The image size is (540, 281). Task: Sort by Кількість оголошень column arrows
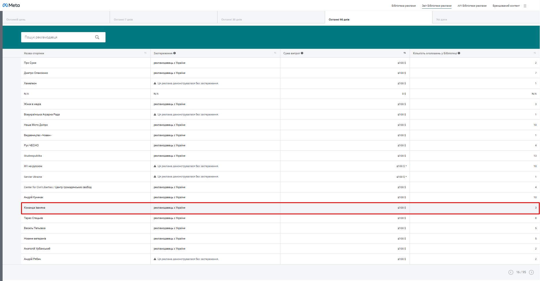click(x=535, y=53)
